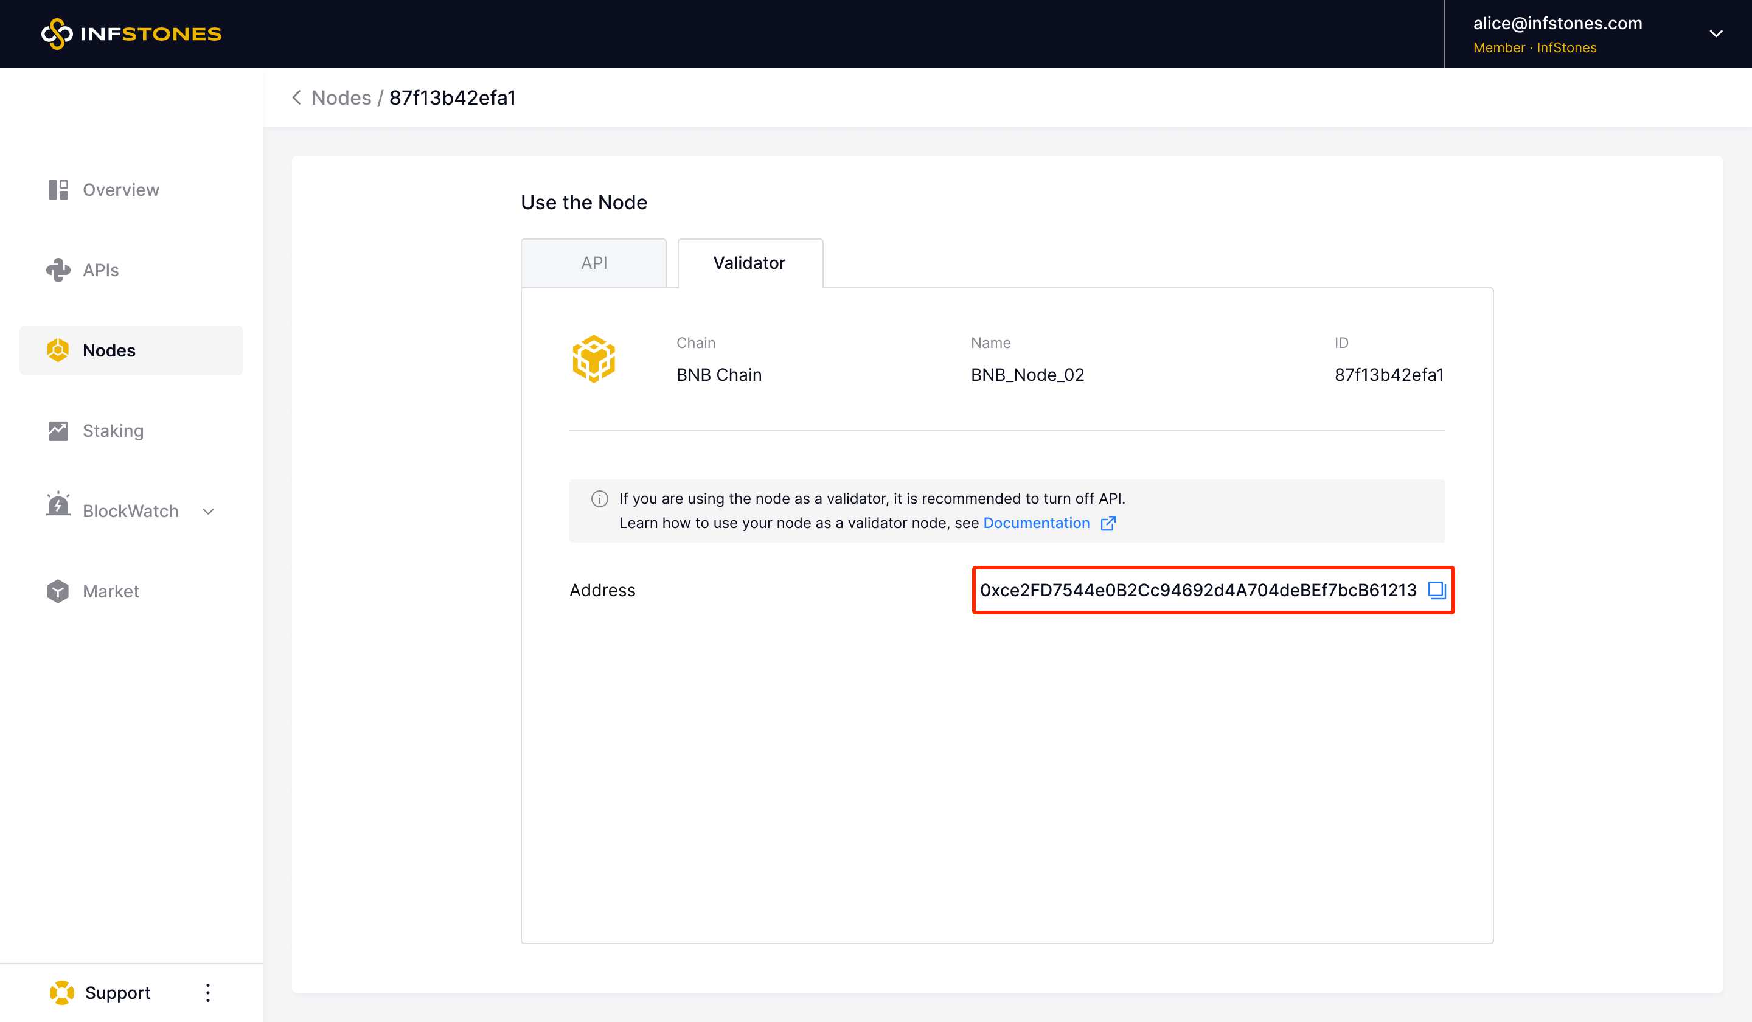The width and height of the screenshot is (1752, 1022).
Task: Switch to the API tab
Action: [594, 263]
